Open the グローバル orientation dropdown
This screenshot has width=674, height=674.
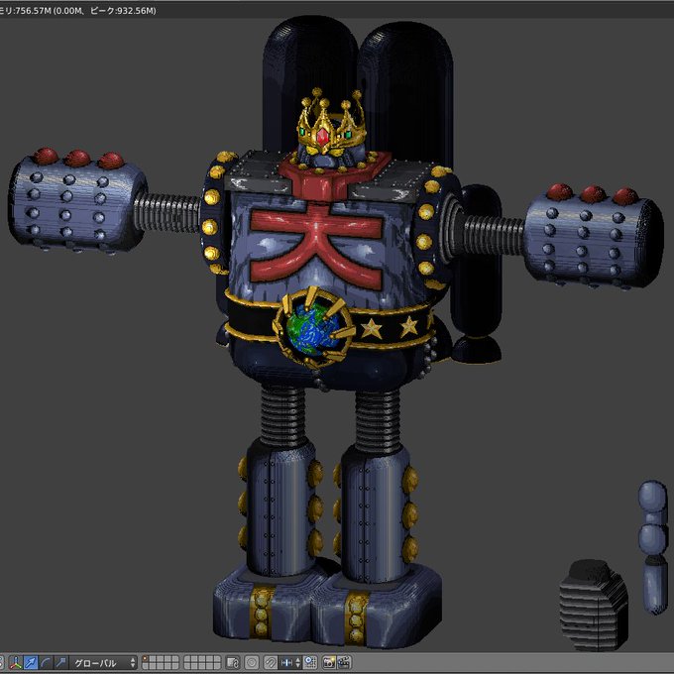103,662
